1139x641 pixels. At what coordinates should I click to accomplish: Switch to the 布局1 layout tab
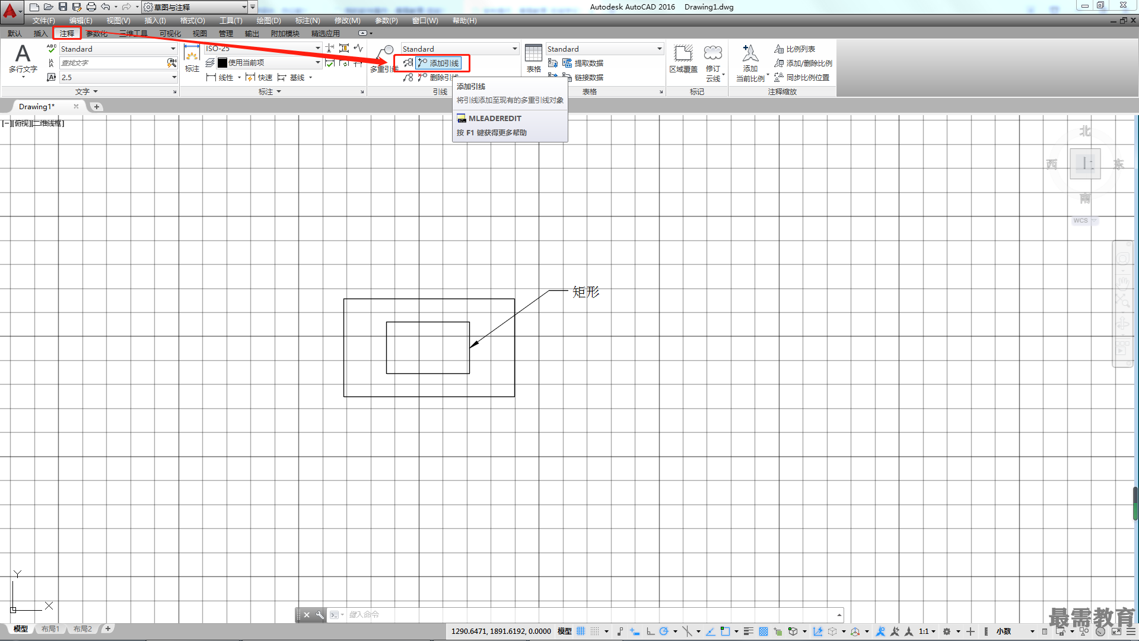(50, 629)
